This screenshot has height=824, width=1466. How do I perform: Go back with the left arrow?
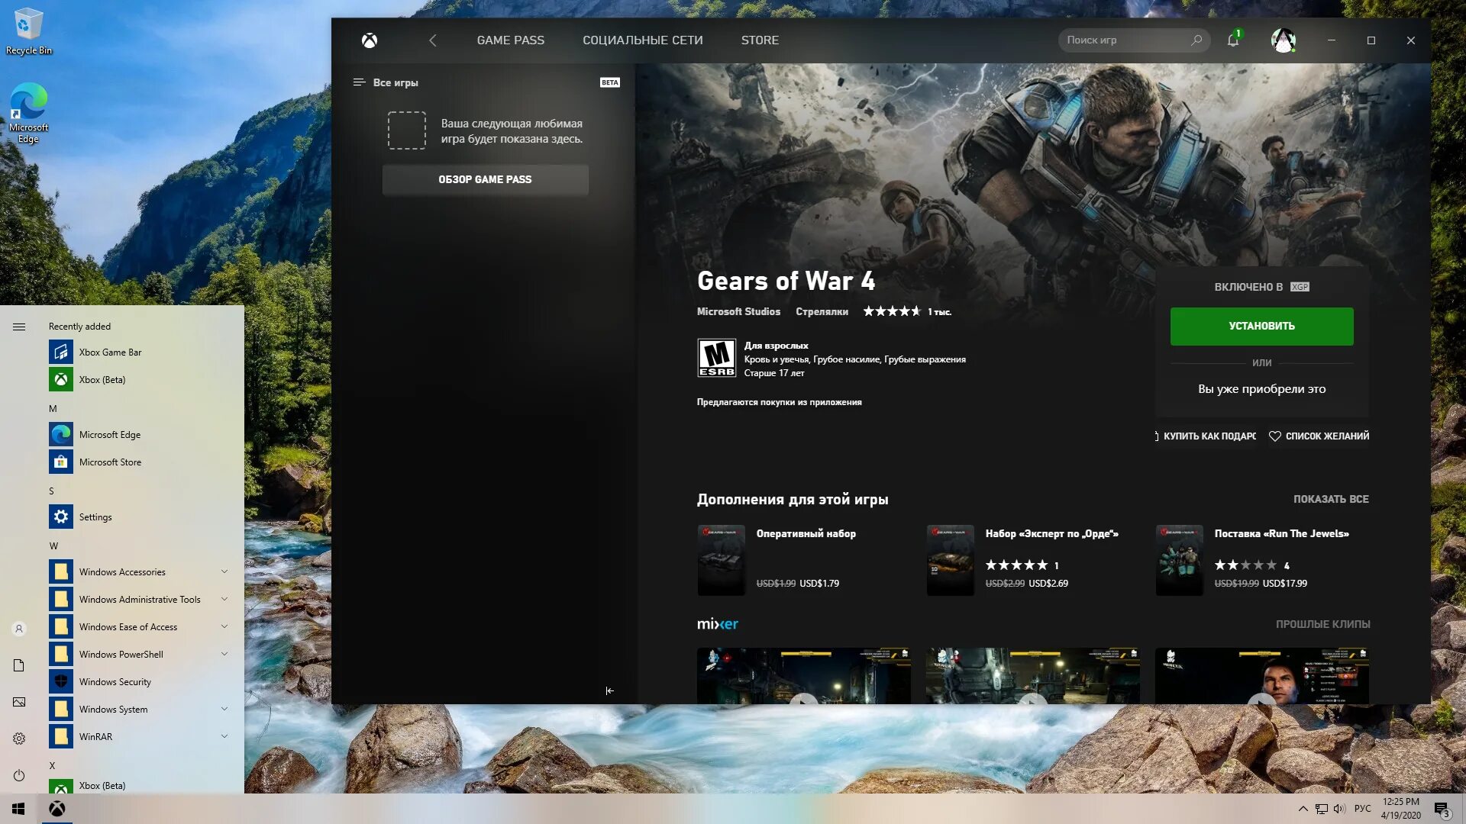[433, 40]
